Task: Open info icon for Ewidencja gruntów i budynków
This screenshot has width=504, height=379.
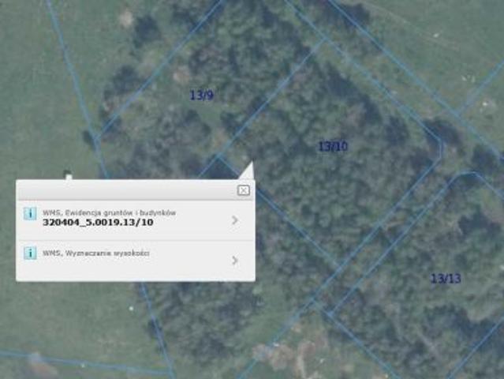Action: tap(30, 213)
